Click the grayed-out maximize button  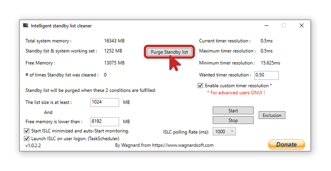pos(284,26)
